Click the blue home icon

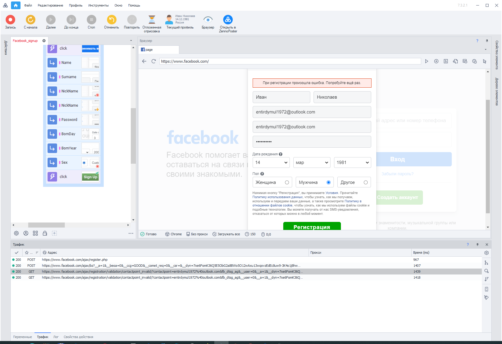click(16, 5)
